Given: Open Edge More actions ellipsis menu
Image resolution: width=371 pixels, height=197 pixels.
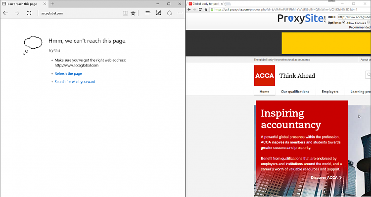Looking at the screenshot, I should click(x=180, y=13).
